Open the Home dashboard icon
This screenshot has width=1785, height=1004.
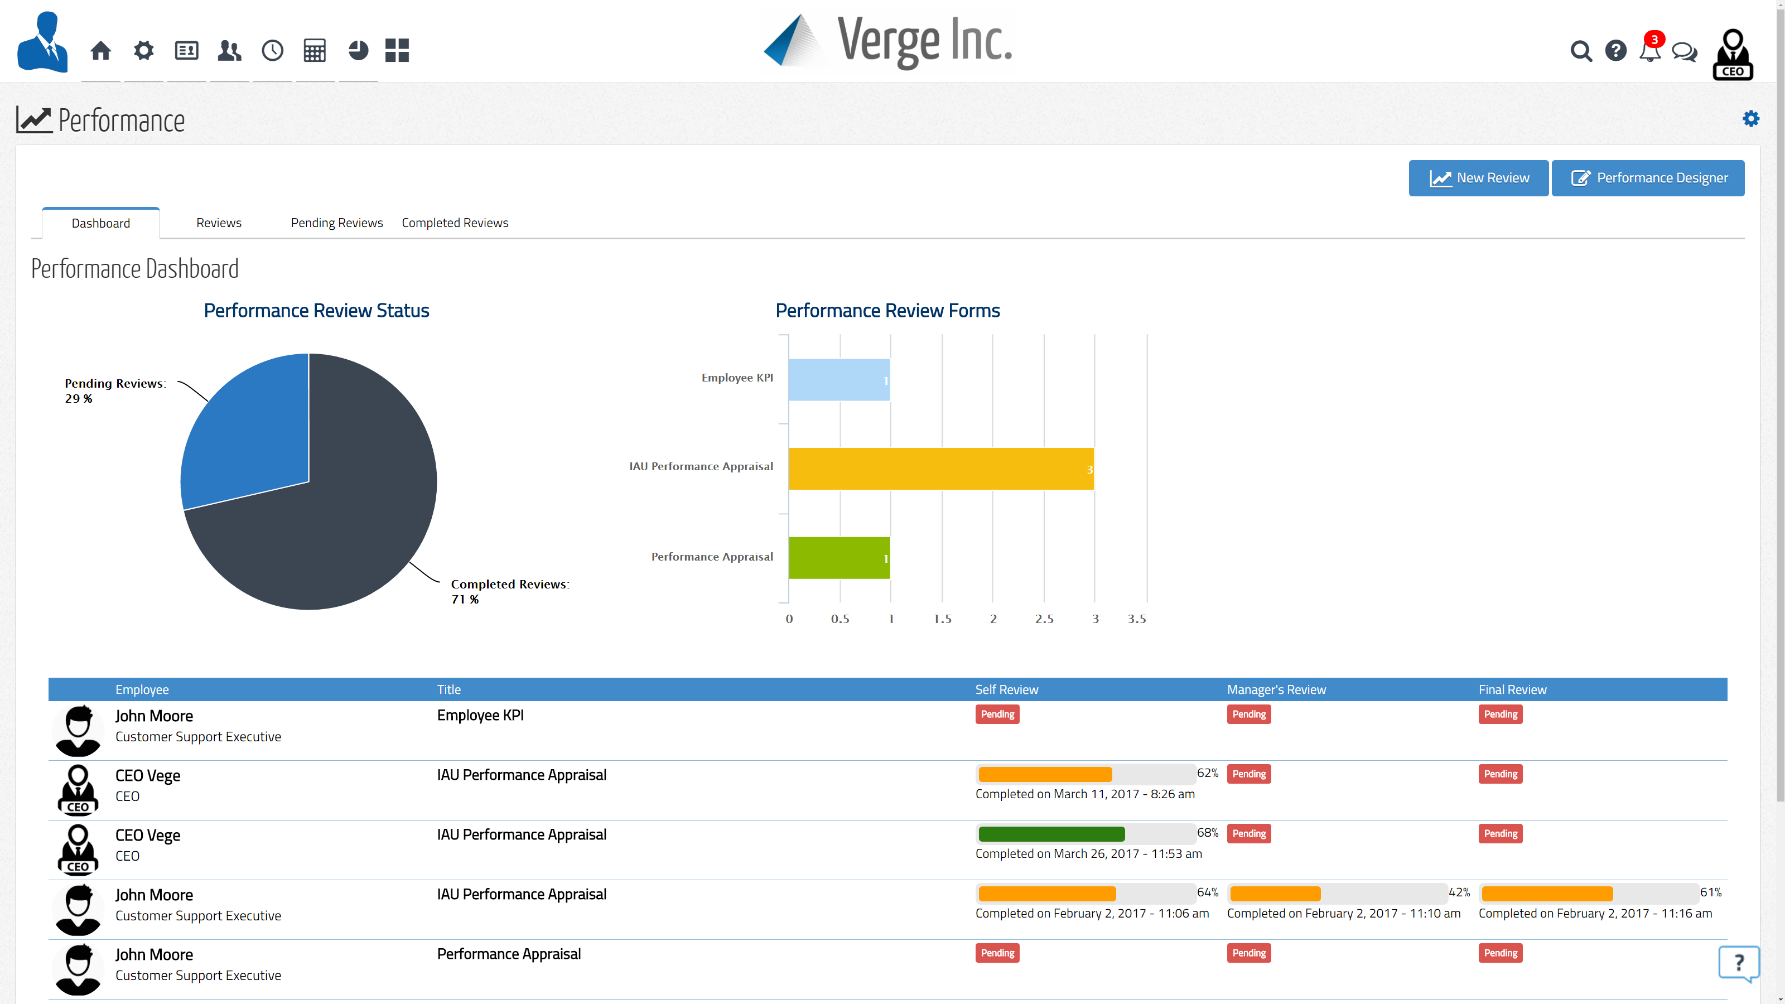click(x=100, y=51)
